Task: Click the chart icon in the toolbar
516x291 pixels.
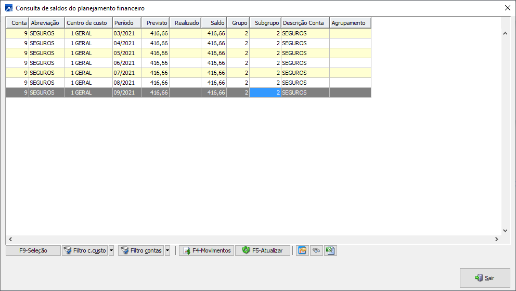Action: [302, 250]
